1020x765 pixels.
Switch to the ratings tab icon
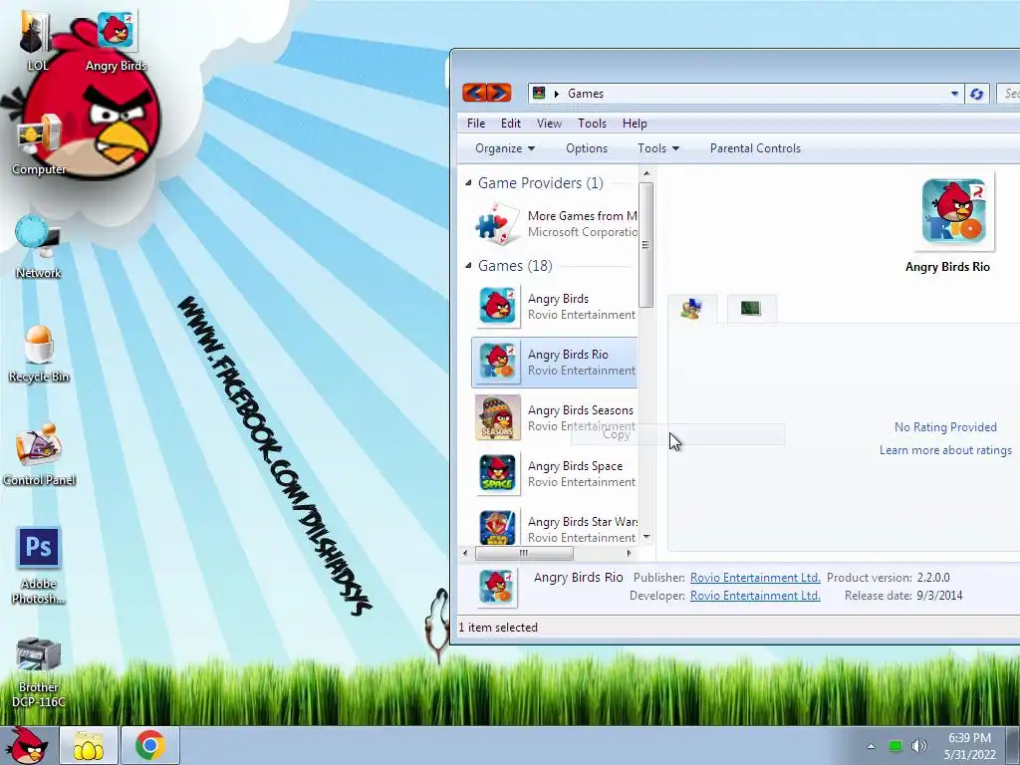(x=691, y=308)
